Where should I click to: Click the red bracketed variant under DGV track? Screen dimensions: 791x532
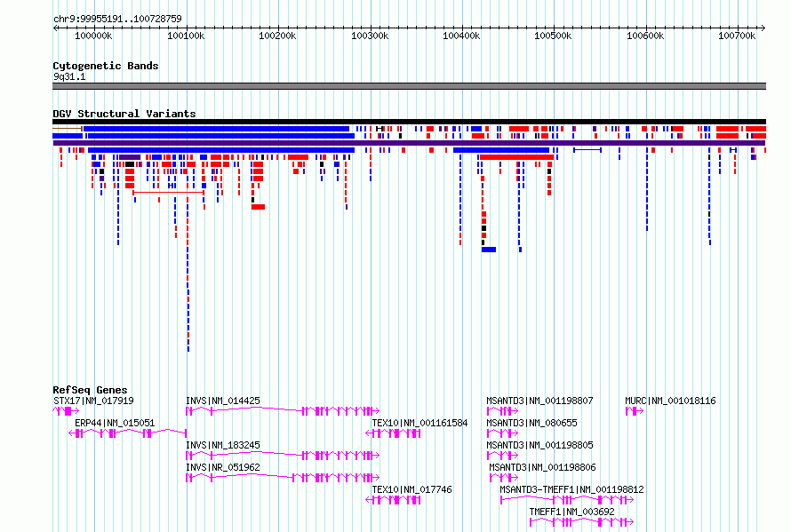(x=169, y=193)
